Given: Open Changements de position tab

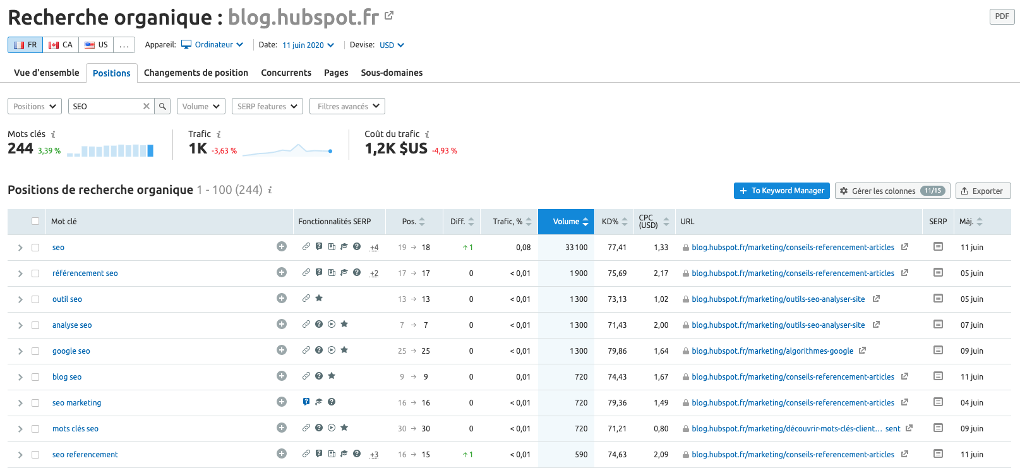Looking at the screenshot, I should click(196, 73).
